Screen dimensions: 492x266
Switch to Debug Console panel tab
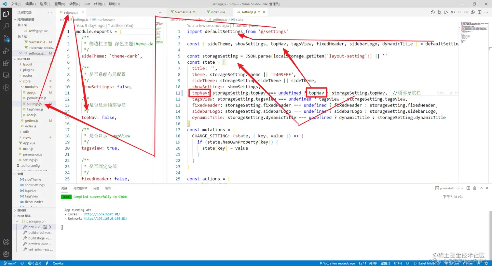tap(80, 188)
